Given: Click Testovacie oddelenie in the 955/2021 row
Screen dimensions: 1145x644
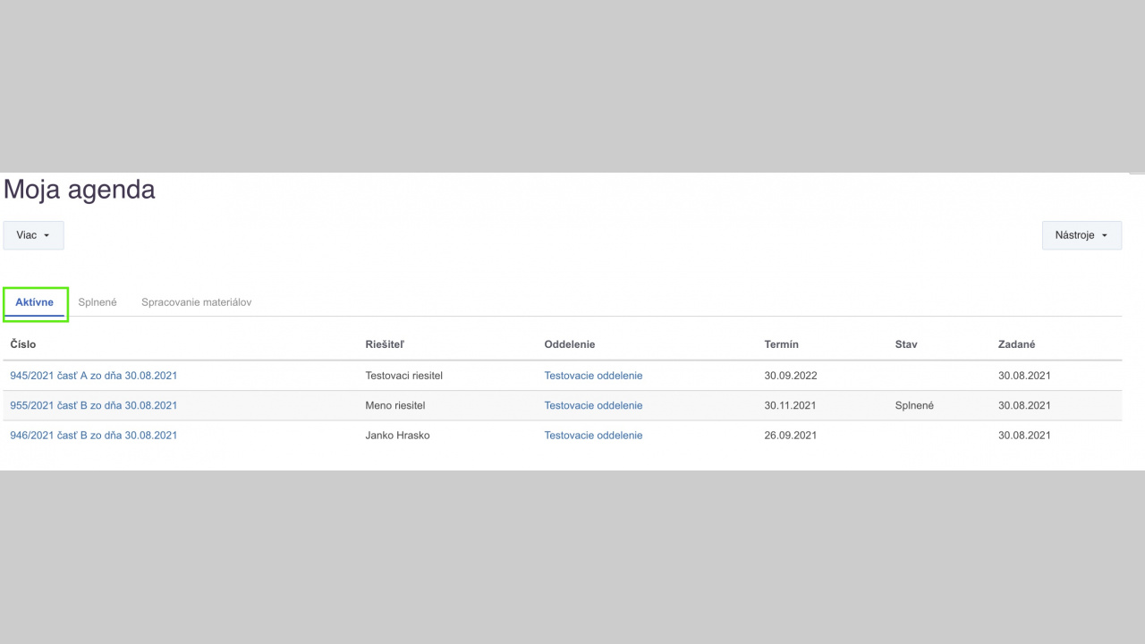Looking at the screenshot, I should (x=593, y=405).
